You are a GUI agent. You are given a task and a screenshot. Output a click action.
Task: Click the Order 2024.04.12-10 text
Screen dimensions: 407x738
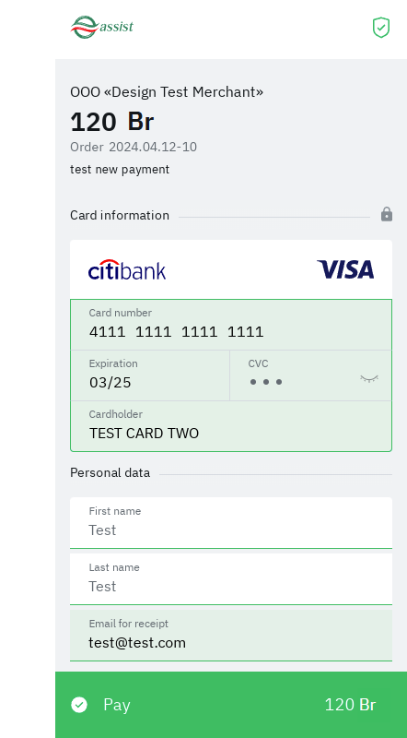[x=134, y=147]
